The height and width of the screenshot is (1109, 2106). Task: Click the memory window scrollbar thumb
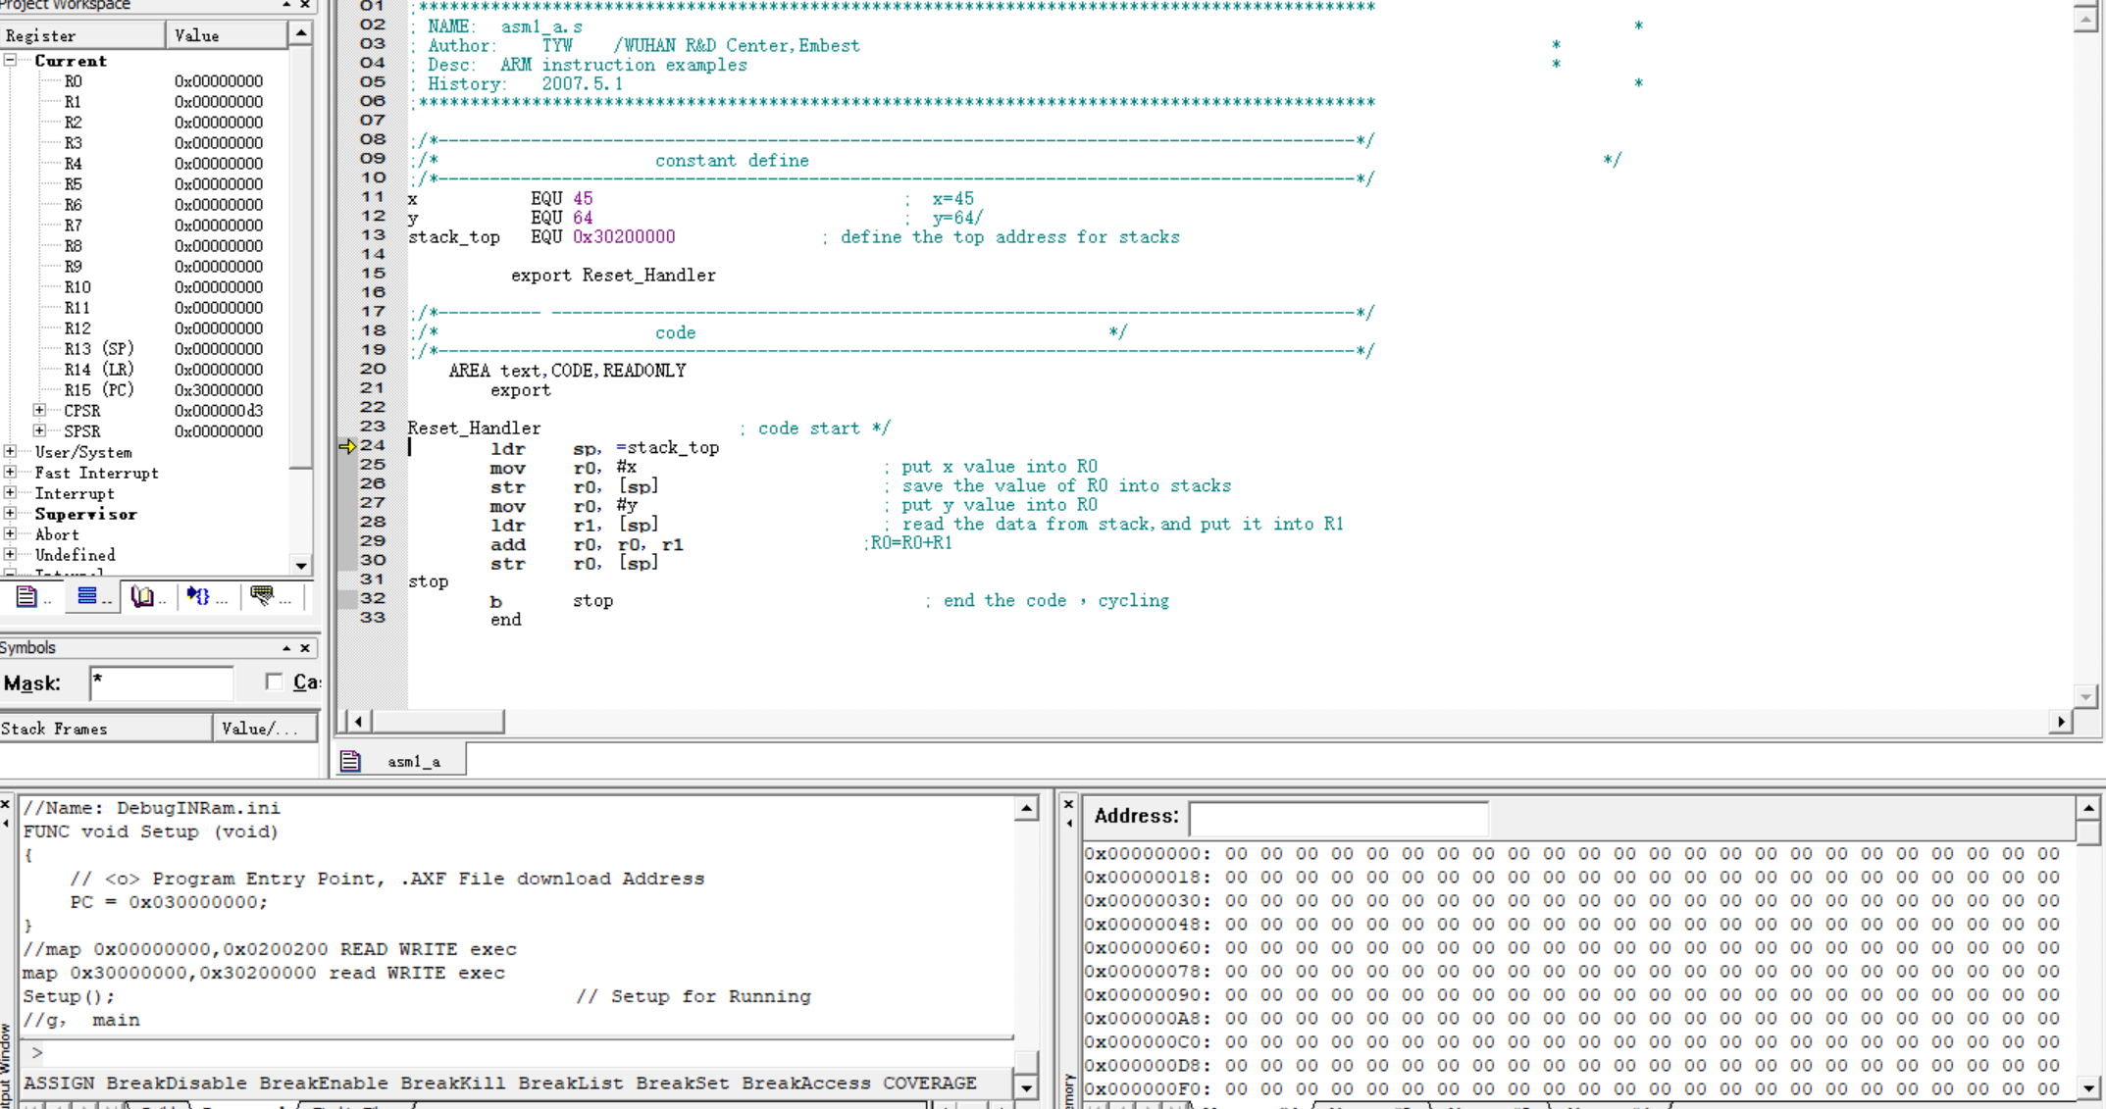click(x=2088, y=832)
